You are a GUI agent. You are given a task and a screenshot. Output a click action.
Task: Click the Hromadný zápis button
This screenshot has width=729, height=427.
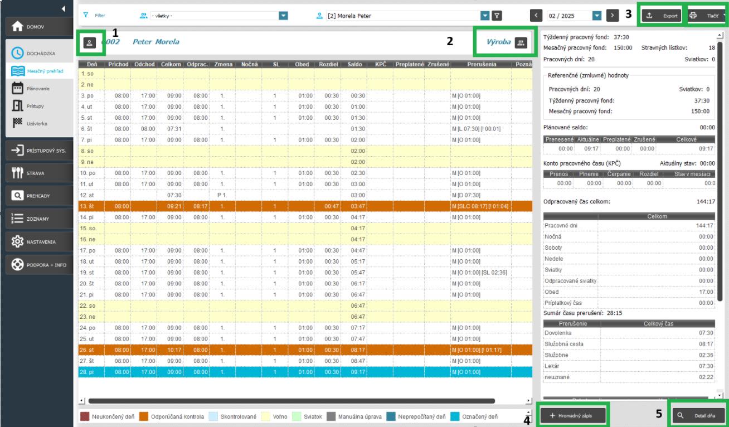coord(574,415)
